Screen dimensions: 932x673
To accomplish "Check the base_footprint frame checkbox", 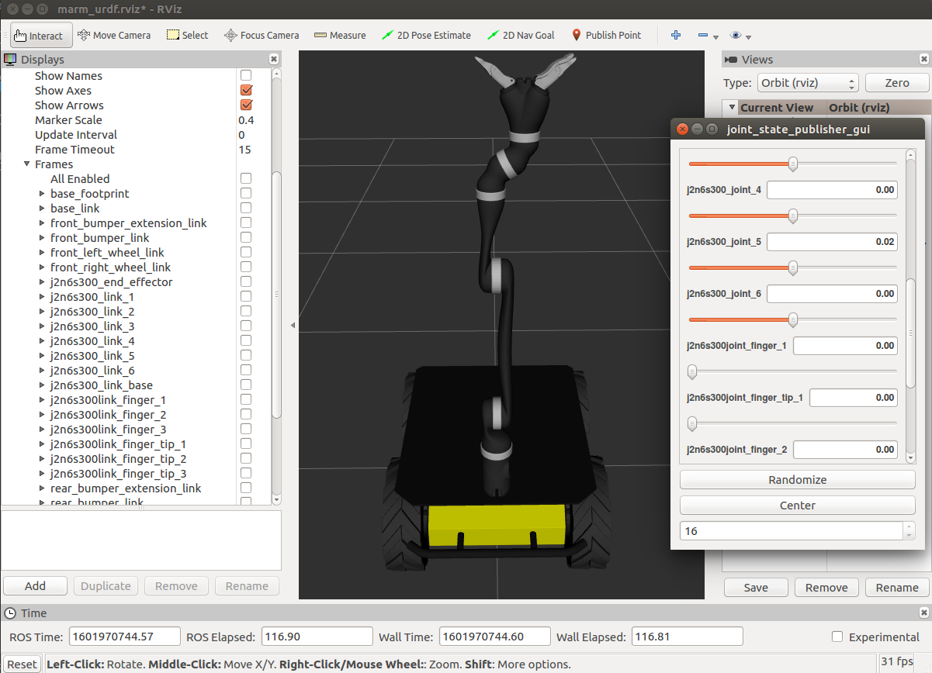I will click(x=246, y=193).
